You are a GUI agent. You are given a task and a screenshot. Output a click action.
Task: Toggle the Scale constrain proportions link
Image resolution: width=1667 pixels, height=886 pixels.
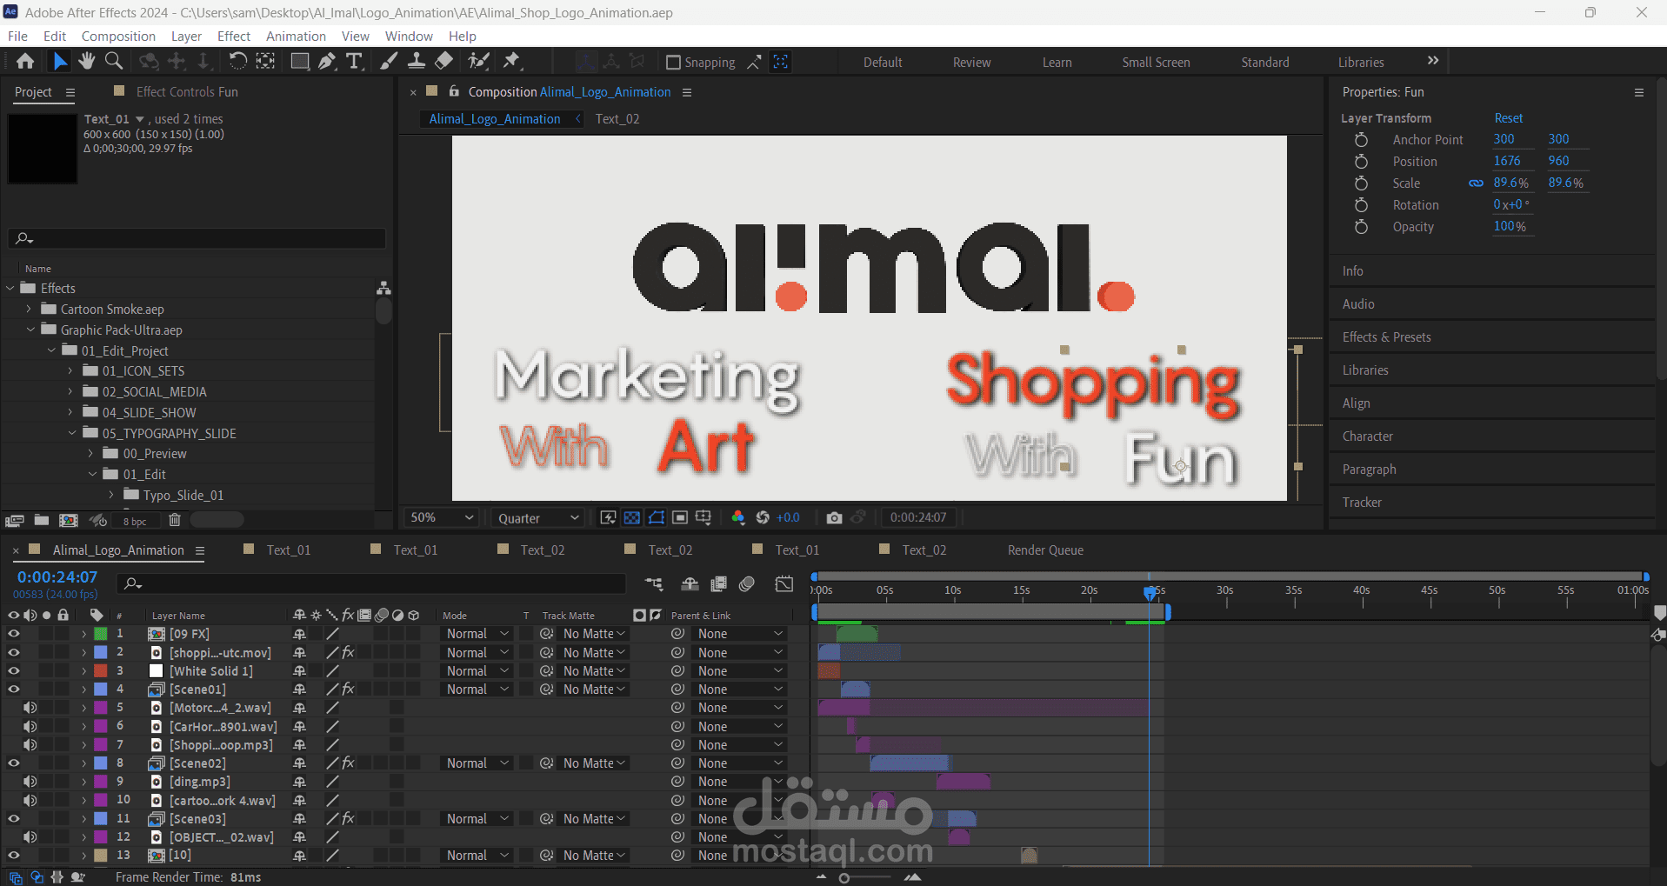point(1476,183)
